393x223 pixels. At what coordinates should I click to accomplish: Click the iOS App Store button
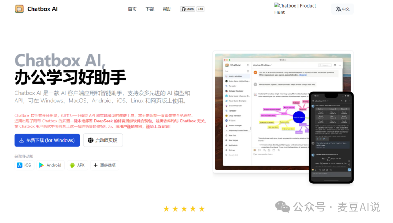(x=24, y=165)
